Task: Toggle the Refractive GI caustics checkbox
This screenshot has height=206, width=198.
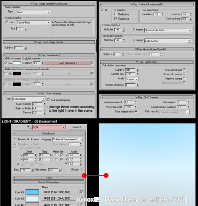Action: tap(116, 19)
